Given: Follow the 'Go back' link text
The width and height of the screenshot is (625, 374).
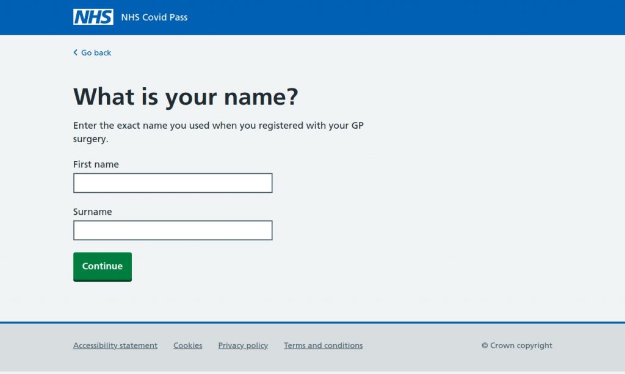Looking at the screenshot, I should 96,53.
